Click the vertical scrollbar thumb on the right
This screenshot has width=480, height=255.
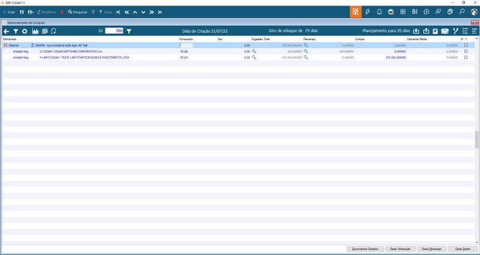point(476,140)
